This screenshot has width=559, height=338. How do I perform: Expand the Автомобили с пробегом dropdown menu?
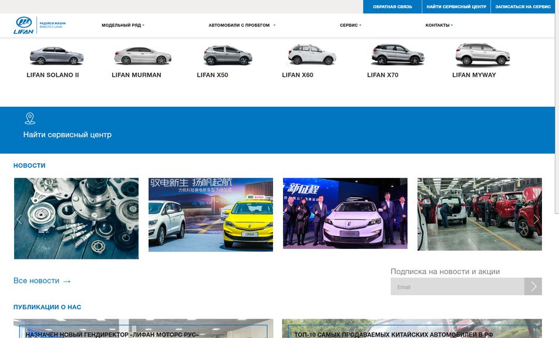click(x=242, y=25)
